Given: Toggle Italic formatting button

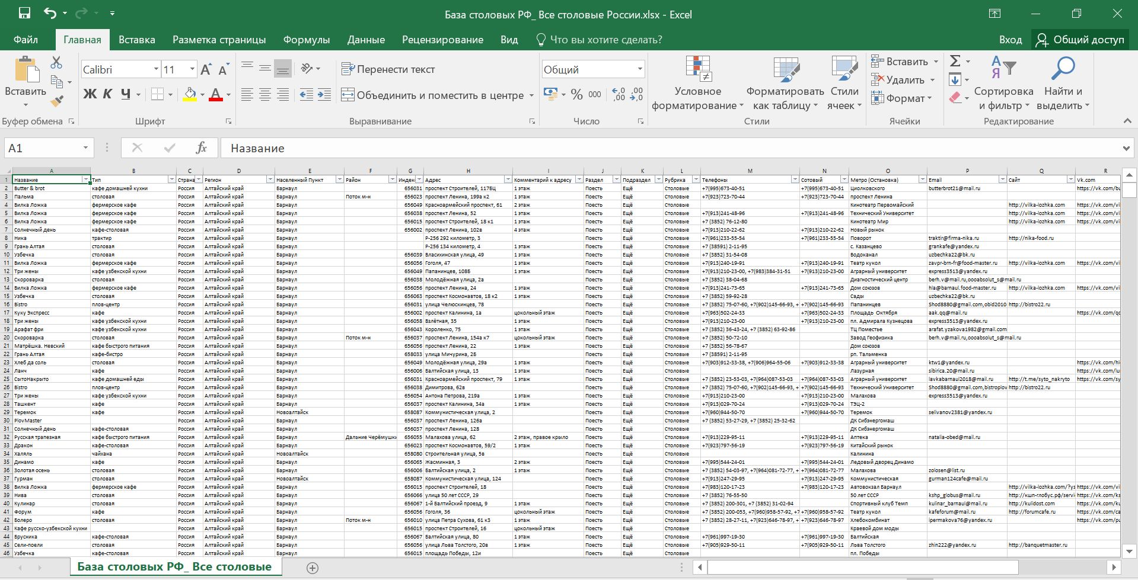Looking at the screenshot, I should [x=107, y=94].
